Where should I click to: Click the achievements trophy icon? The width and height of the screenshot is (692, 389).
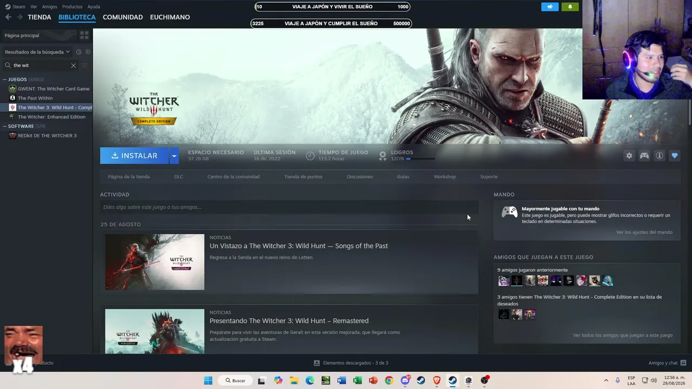click(383, 156)
